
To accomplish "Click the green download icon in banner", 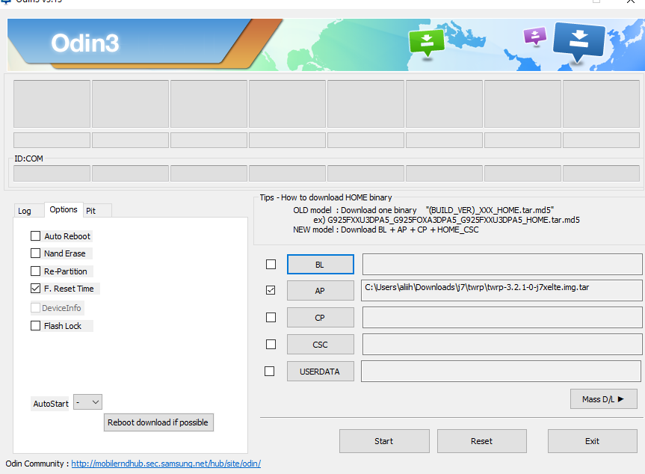I will (427, 43).
